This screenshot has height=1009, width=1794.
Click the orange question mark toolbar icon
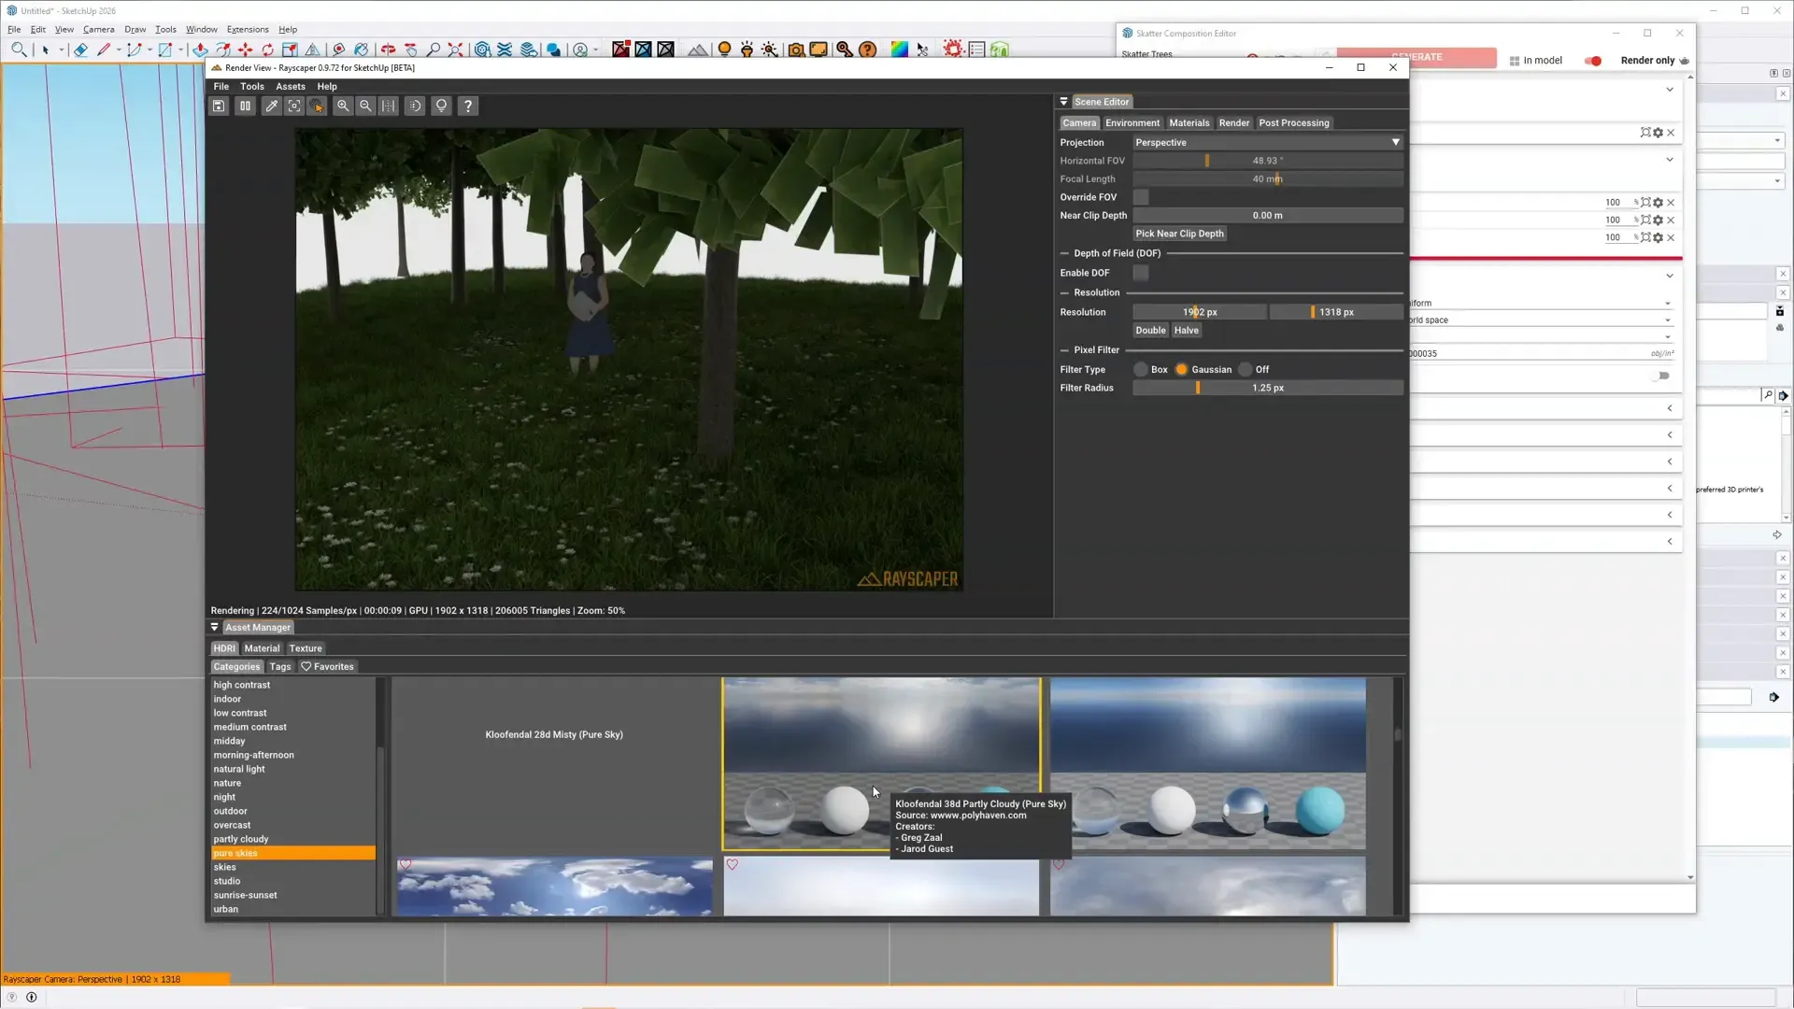[x=867, y=50]
